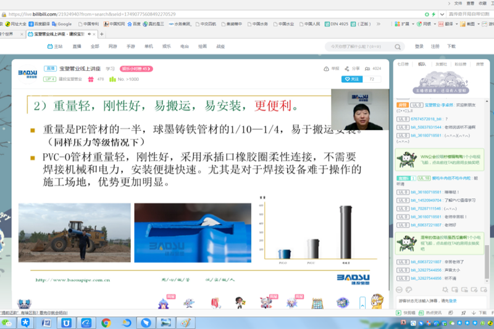The height and width of the screenshot is (329, 494).
Task: Click the round blue planet gift icon
Action: [343, 303]
